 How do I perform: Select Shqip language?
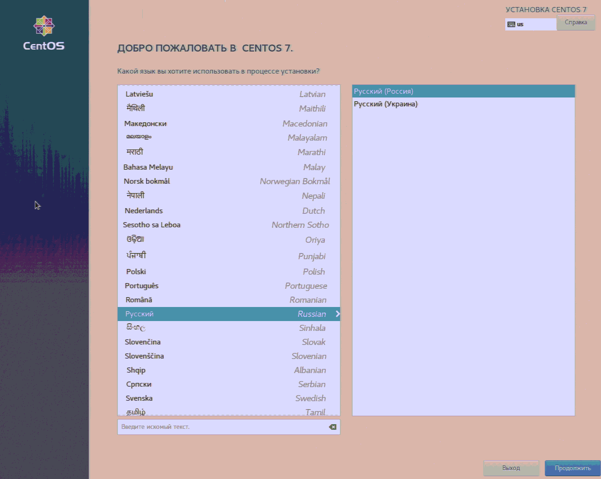(x=229, y=370)
